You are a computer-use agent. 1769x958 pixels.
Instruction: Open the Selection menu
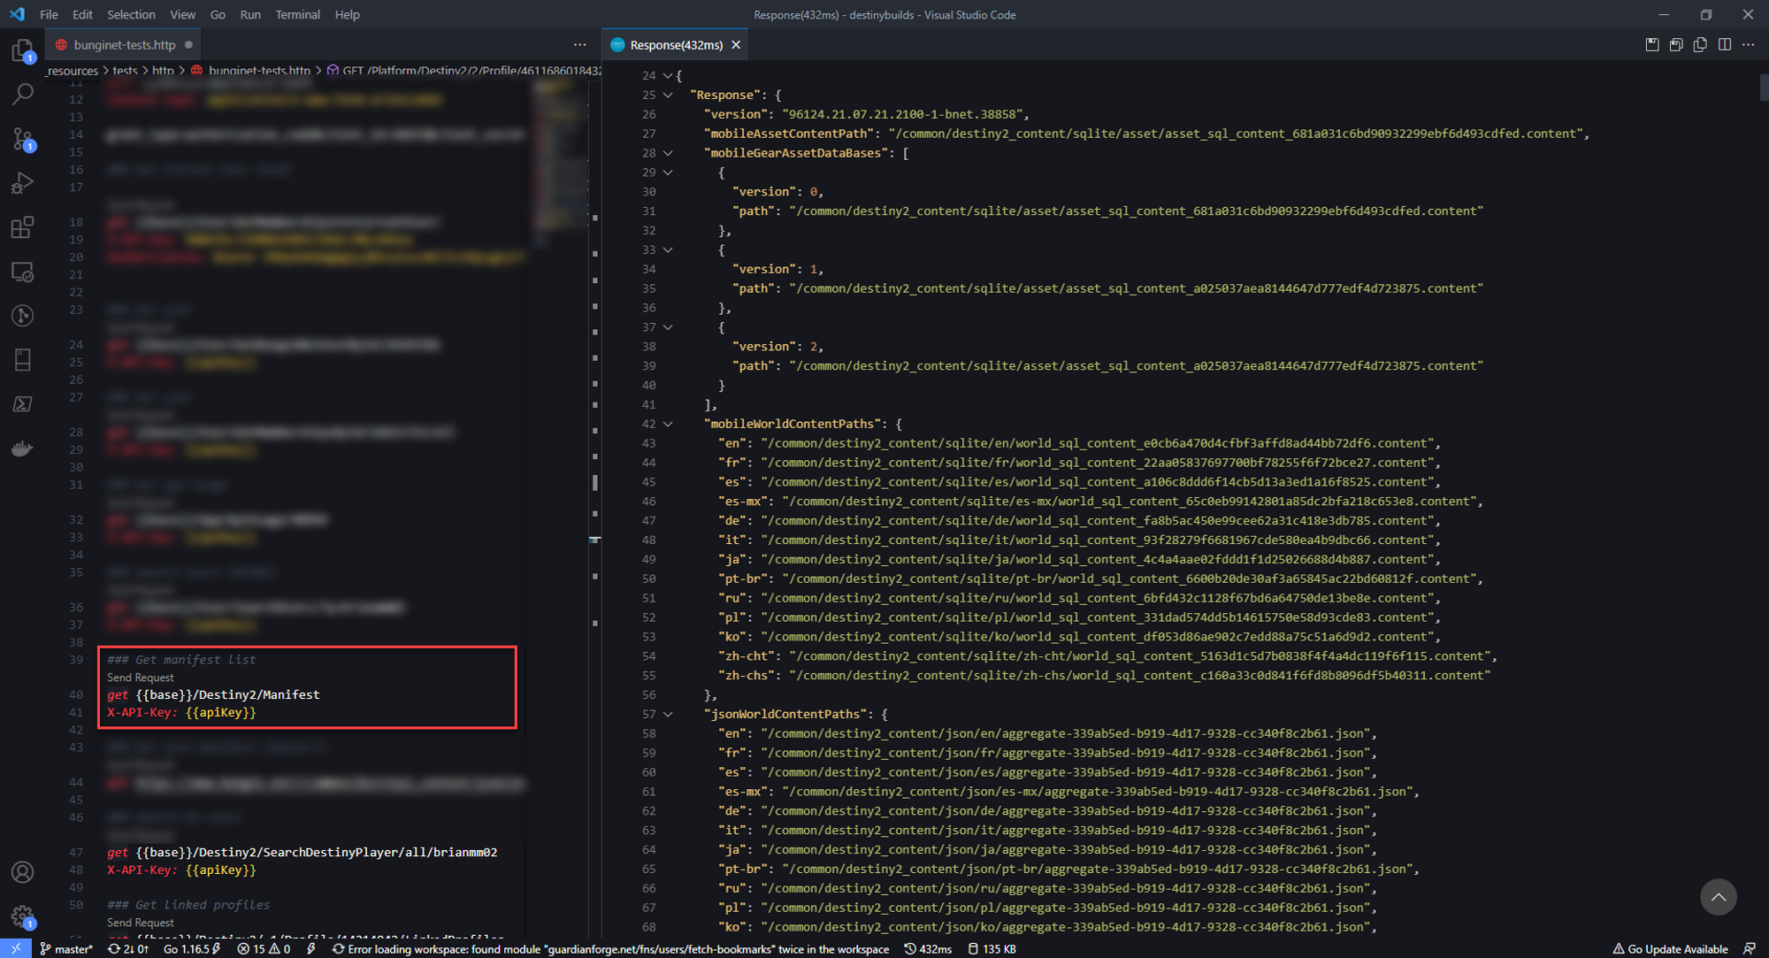point(131,14)
